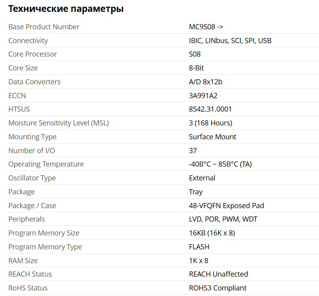Screen dimensions: 319x296
Task: Select the Core Processor S08 value
Action: 195,54
